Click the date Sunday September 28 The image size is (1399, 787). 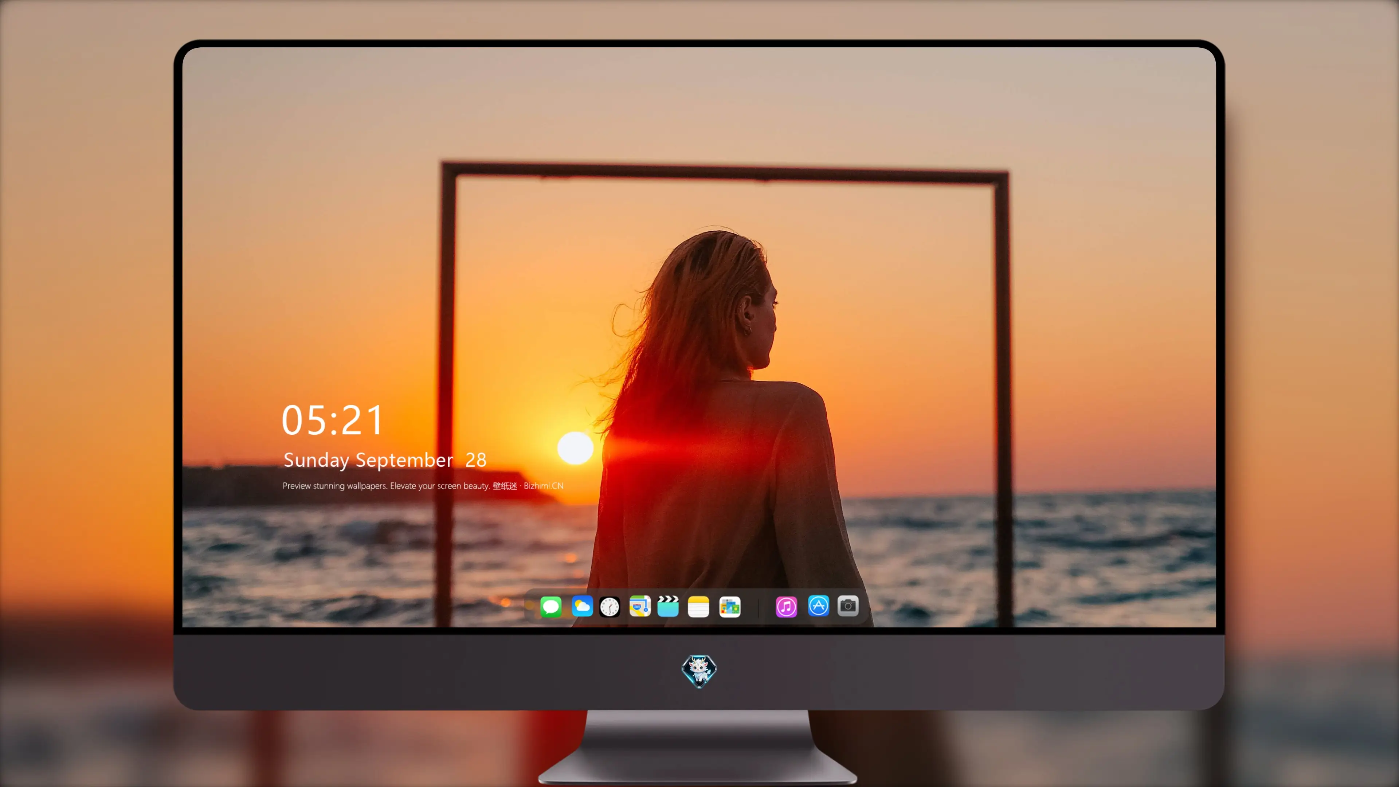pos(384,460)
